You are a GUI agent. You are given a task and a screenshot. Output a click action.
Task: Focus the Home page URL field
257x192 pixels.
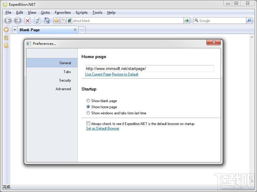click(x=149, y=68)
